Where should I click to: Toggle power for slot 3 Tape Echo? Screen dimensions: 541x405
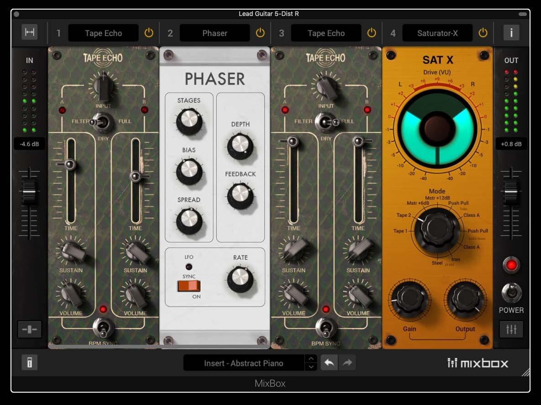coord(372,33)
